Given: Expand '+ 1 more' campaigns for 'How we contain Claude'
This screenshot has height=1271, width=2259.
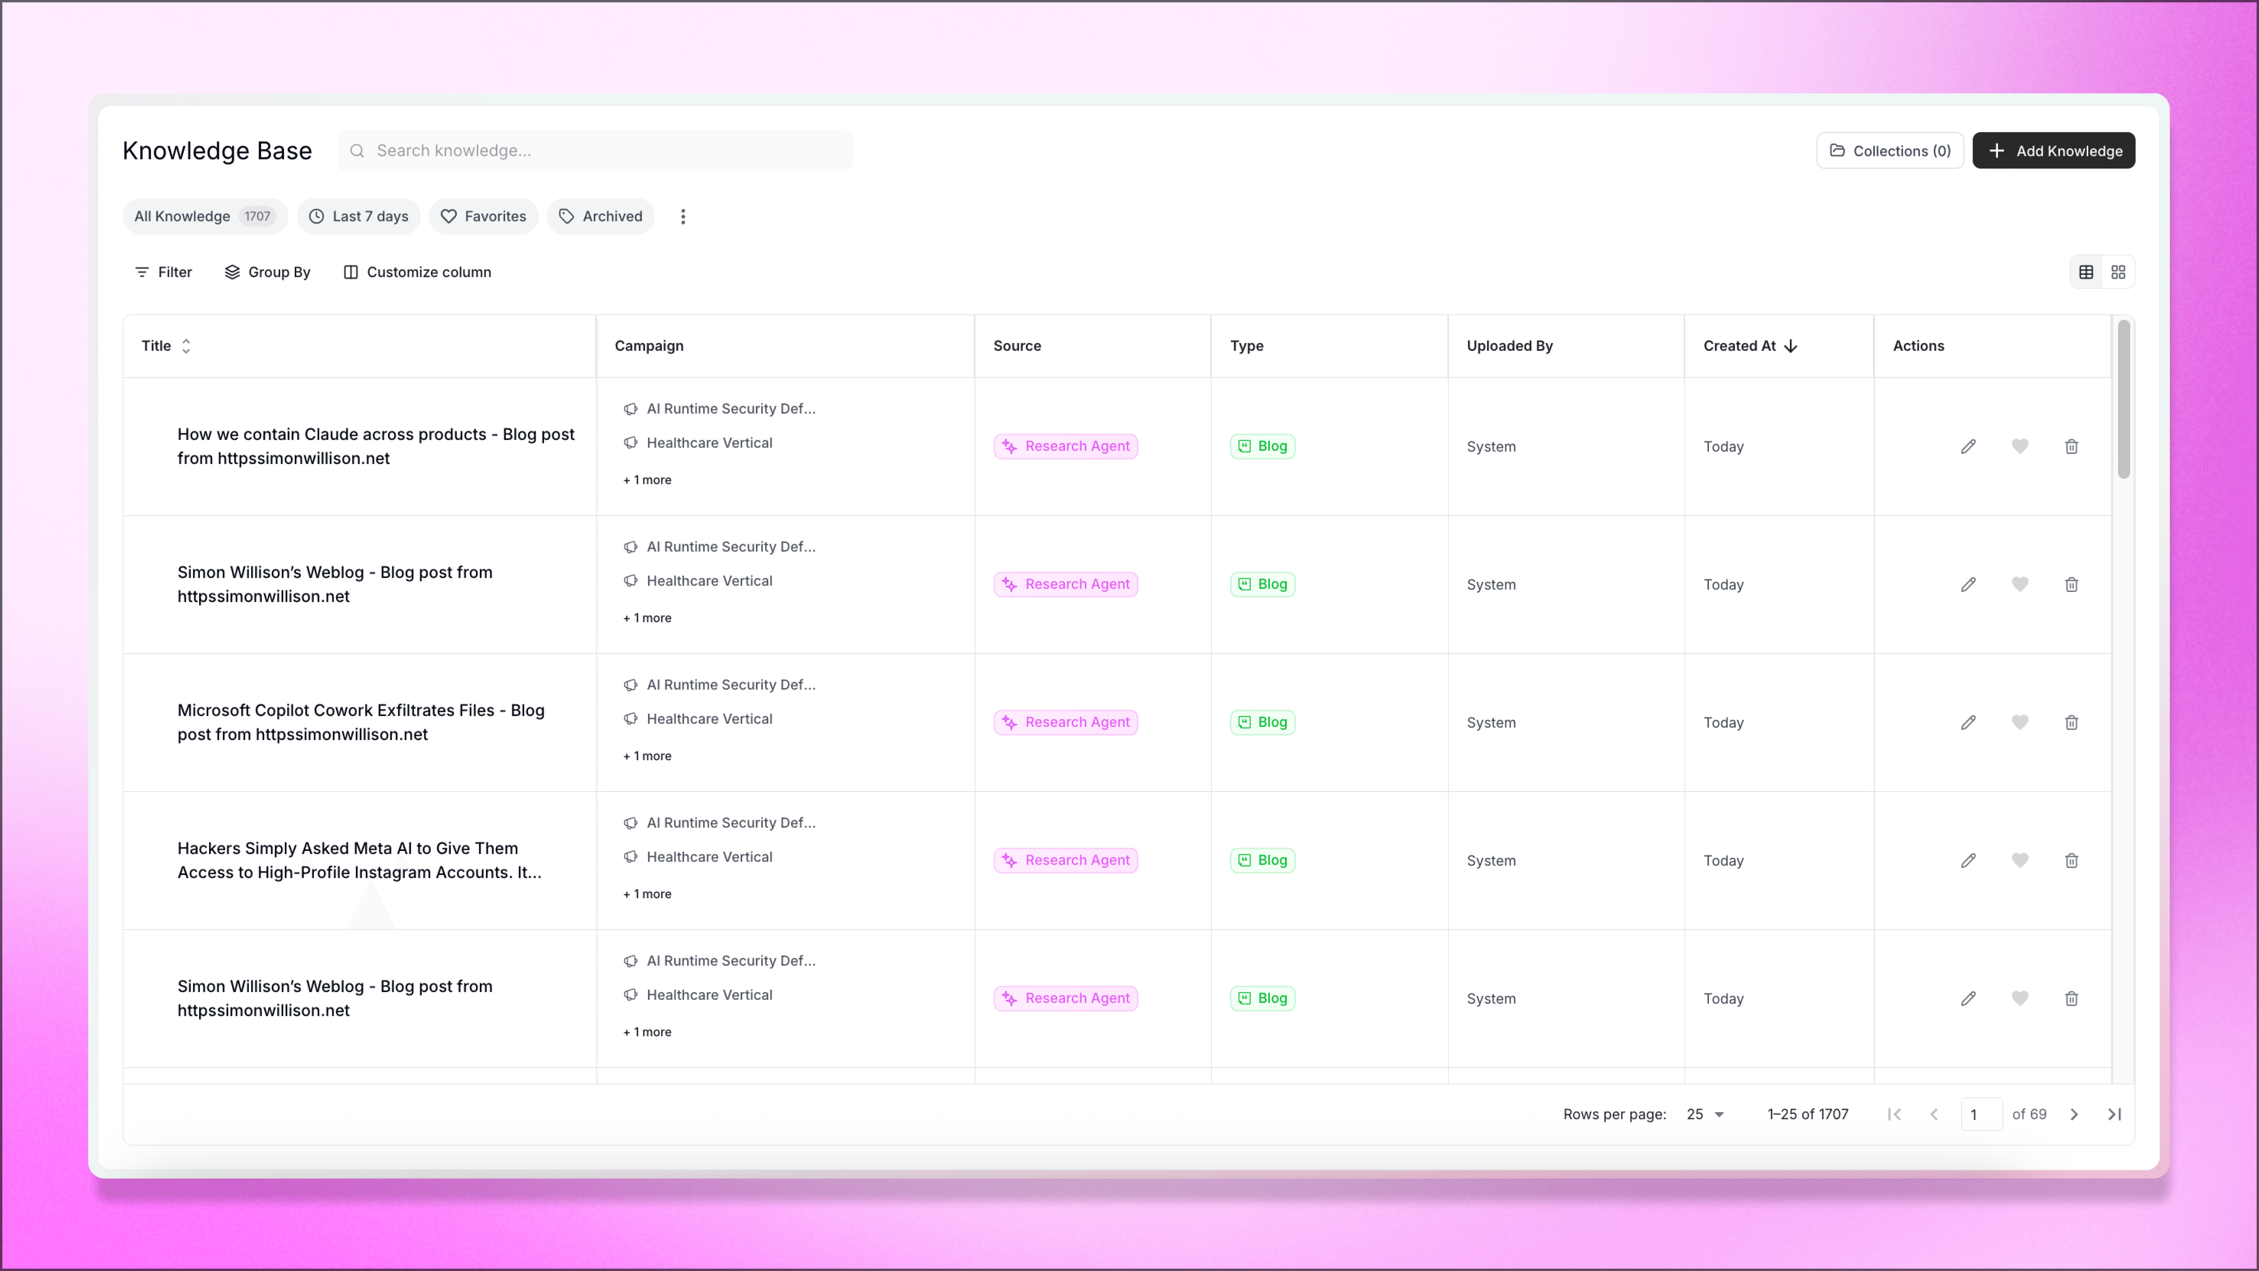Looking at the screenshot, I should pyautogui.click(x=647, y=480).
